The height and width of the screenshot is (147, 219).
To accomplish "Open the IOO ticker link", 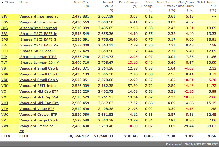I will (5, 51).
